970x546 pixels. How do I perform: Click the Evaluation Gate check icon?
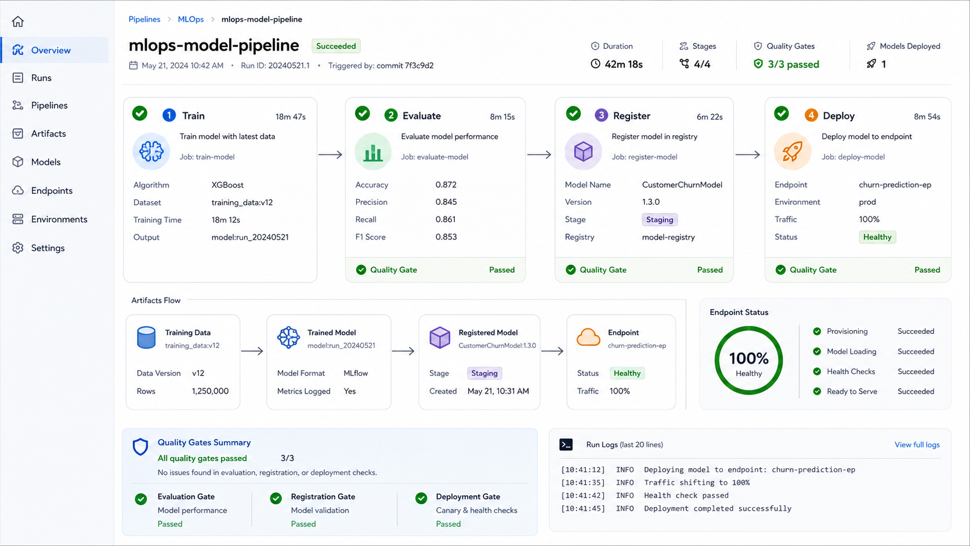pyautogui.click(x=141, y=499)
